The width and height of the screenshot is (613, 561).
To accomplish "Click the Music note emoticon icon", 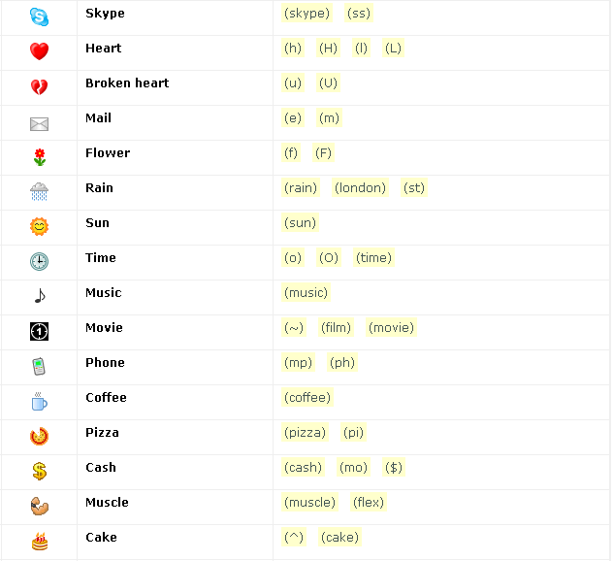I will tap(39, 296).
